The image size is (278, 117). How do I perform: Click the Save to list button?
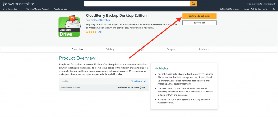tap(200, 23)
